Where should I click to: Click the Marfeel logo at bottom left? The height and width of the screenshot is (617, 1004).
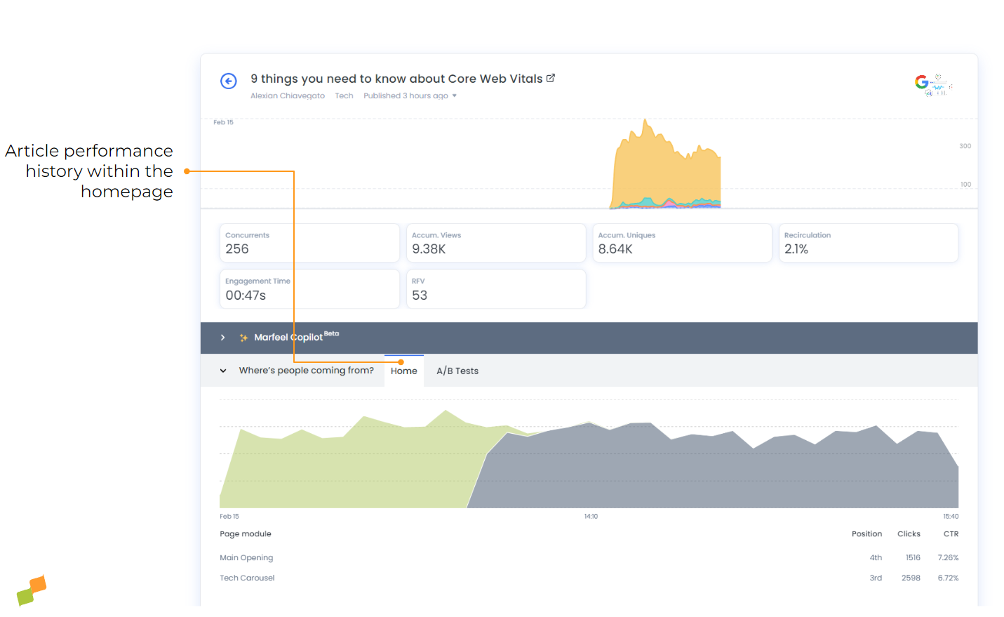pos(31,590)
